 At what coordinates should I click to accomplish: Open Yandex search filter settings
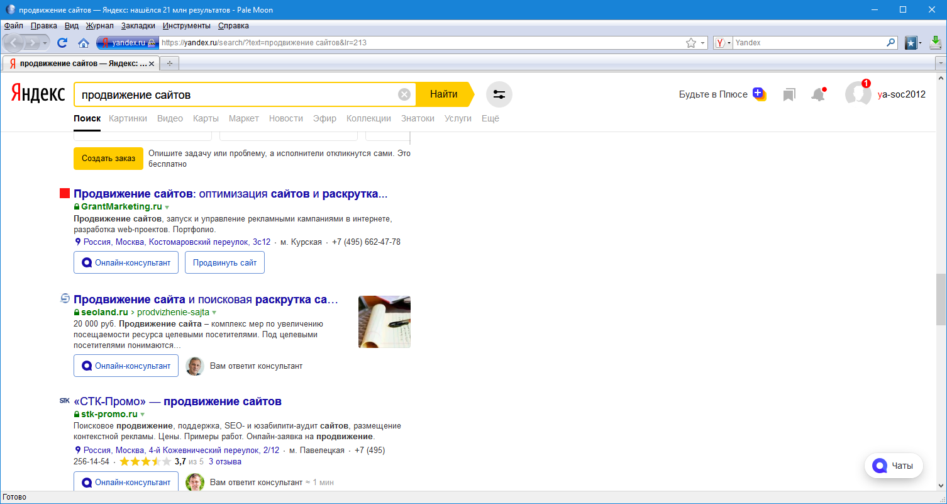499,94
